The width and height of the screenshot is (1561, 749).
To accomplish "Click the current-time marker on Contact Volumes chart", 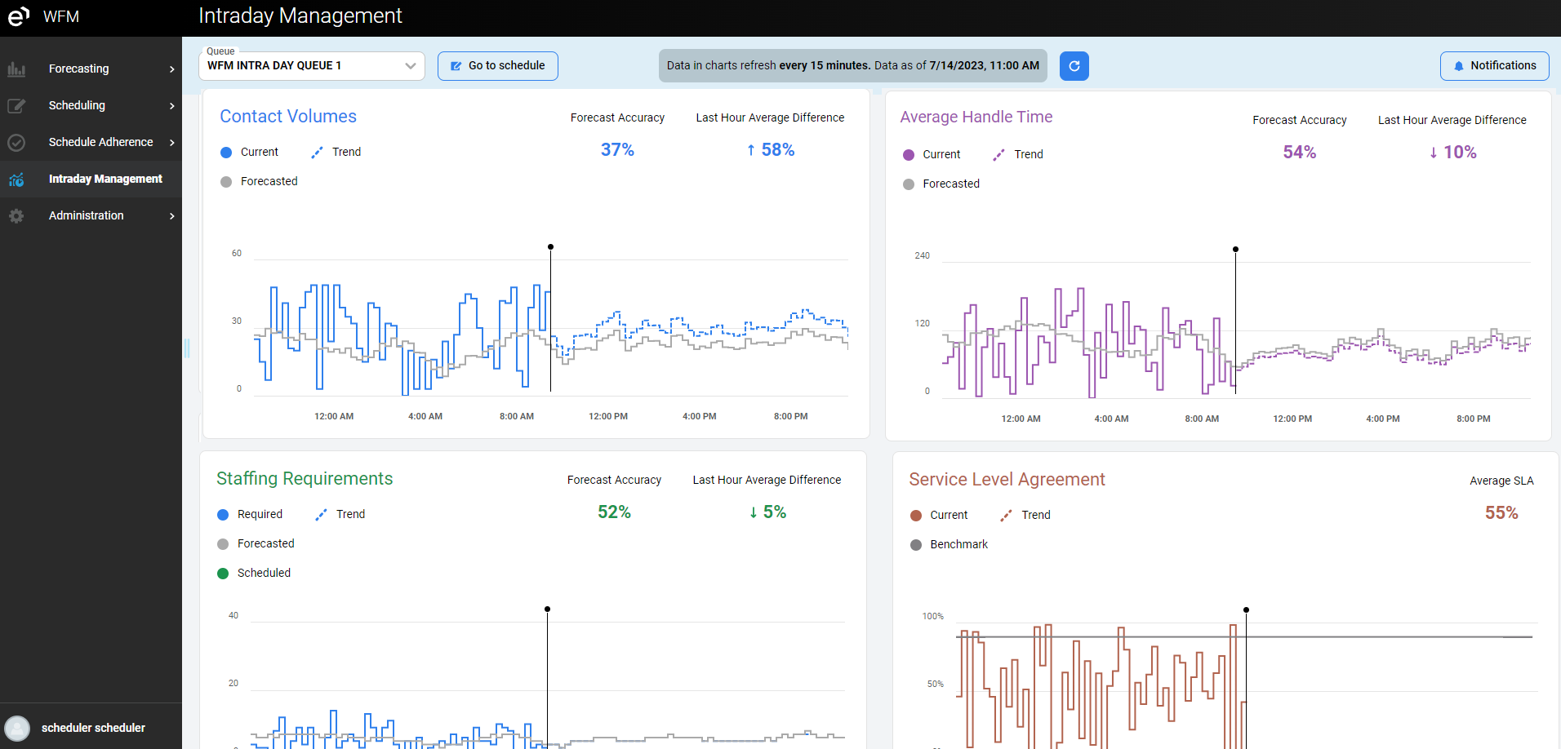I will click(x=550, y=246).
